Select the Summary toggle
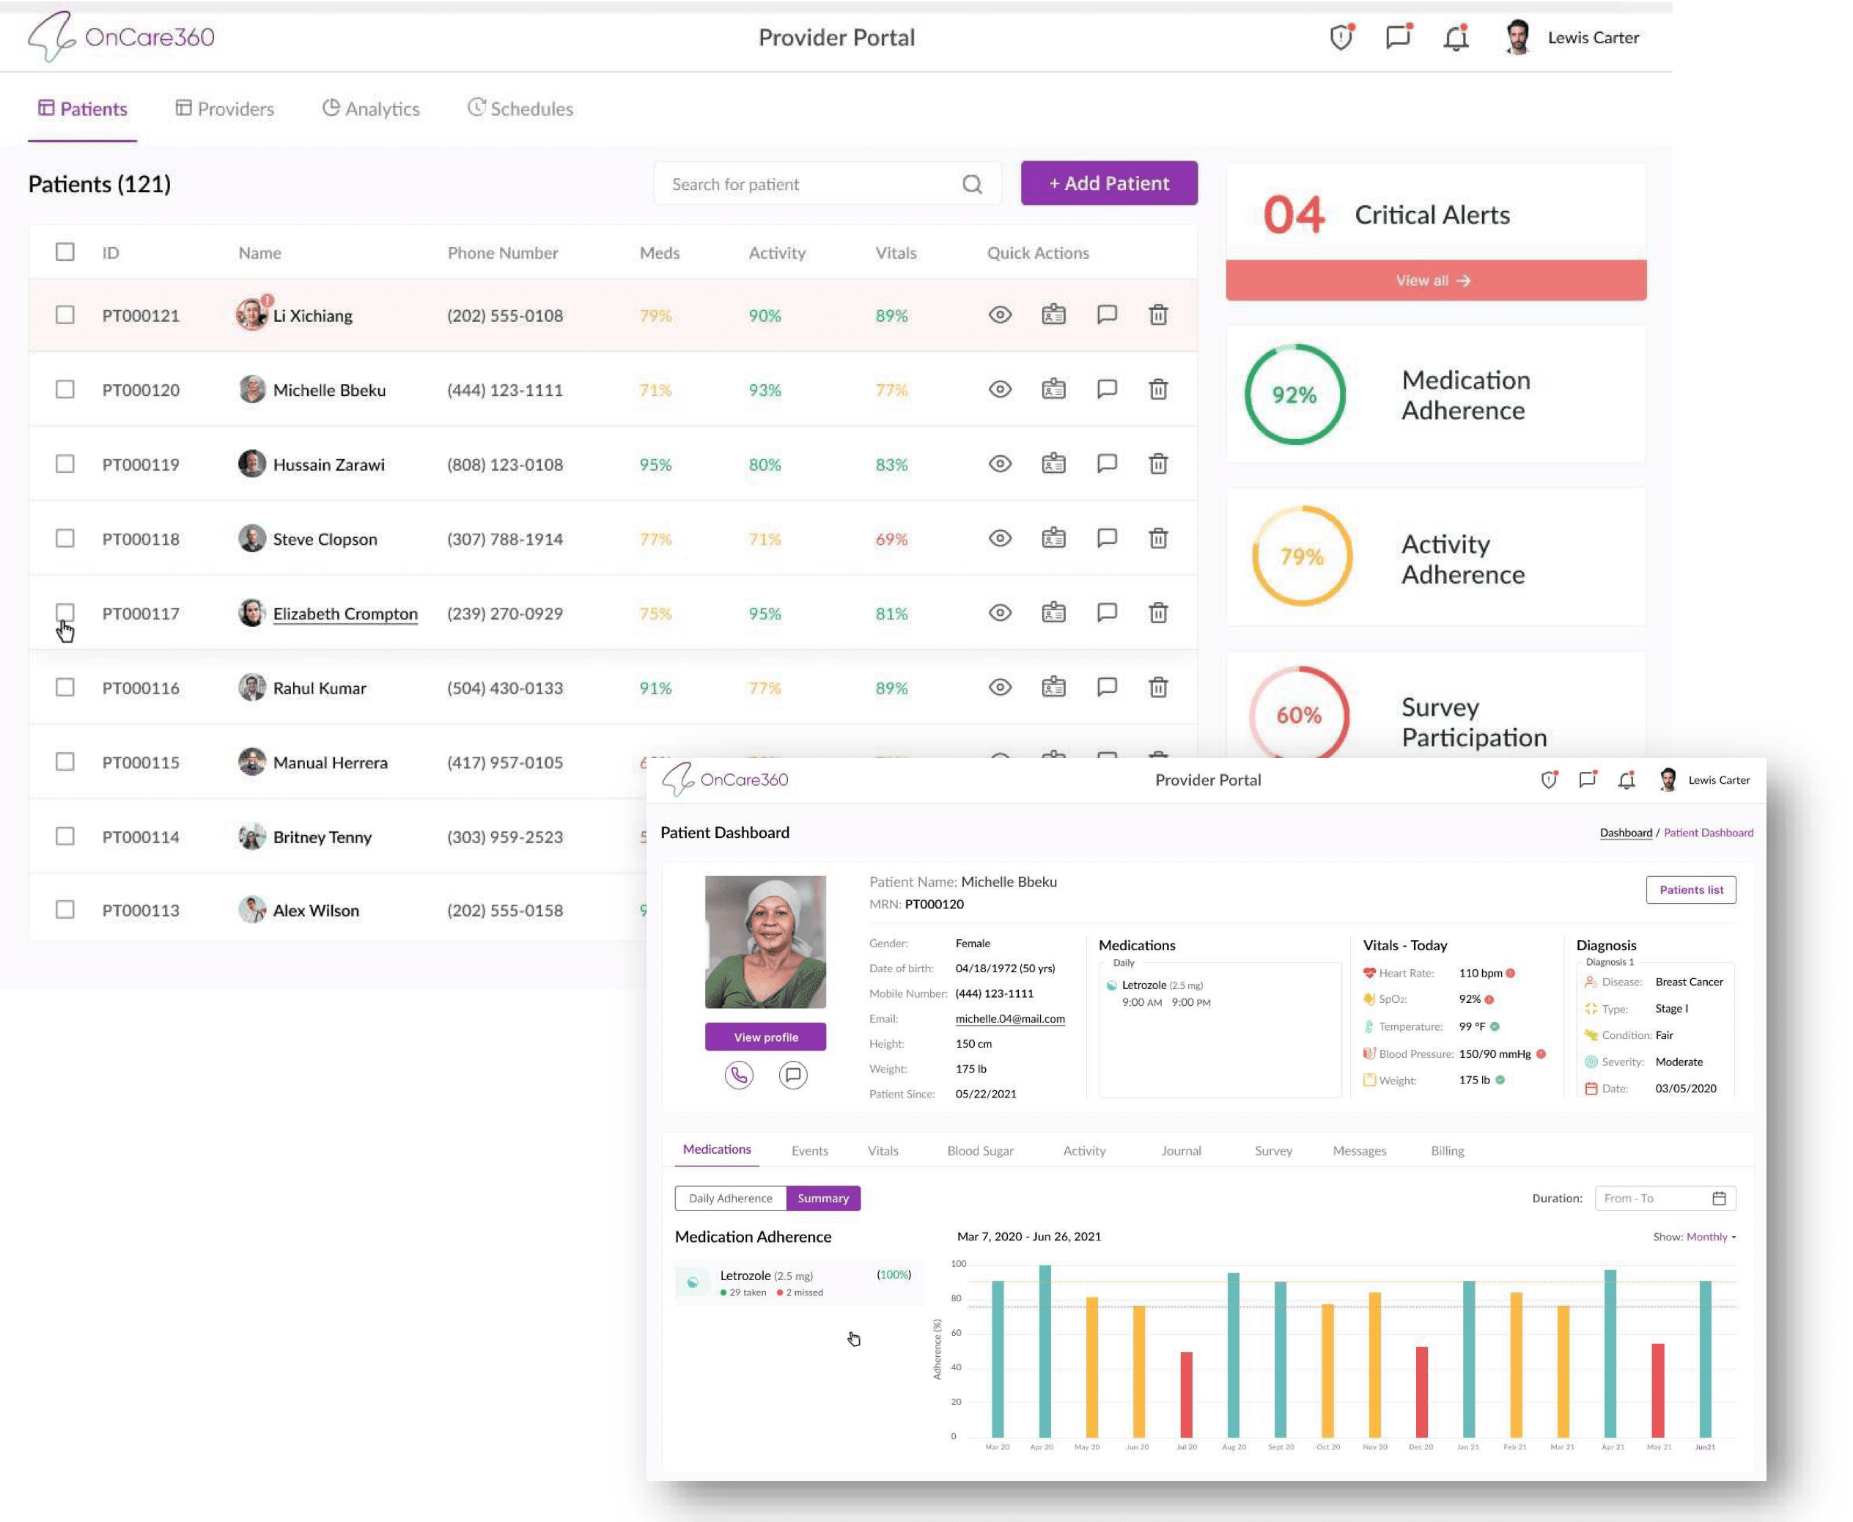Viewport: 1853px width, 1522px height. (823, 1199)
